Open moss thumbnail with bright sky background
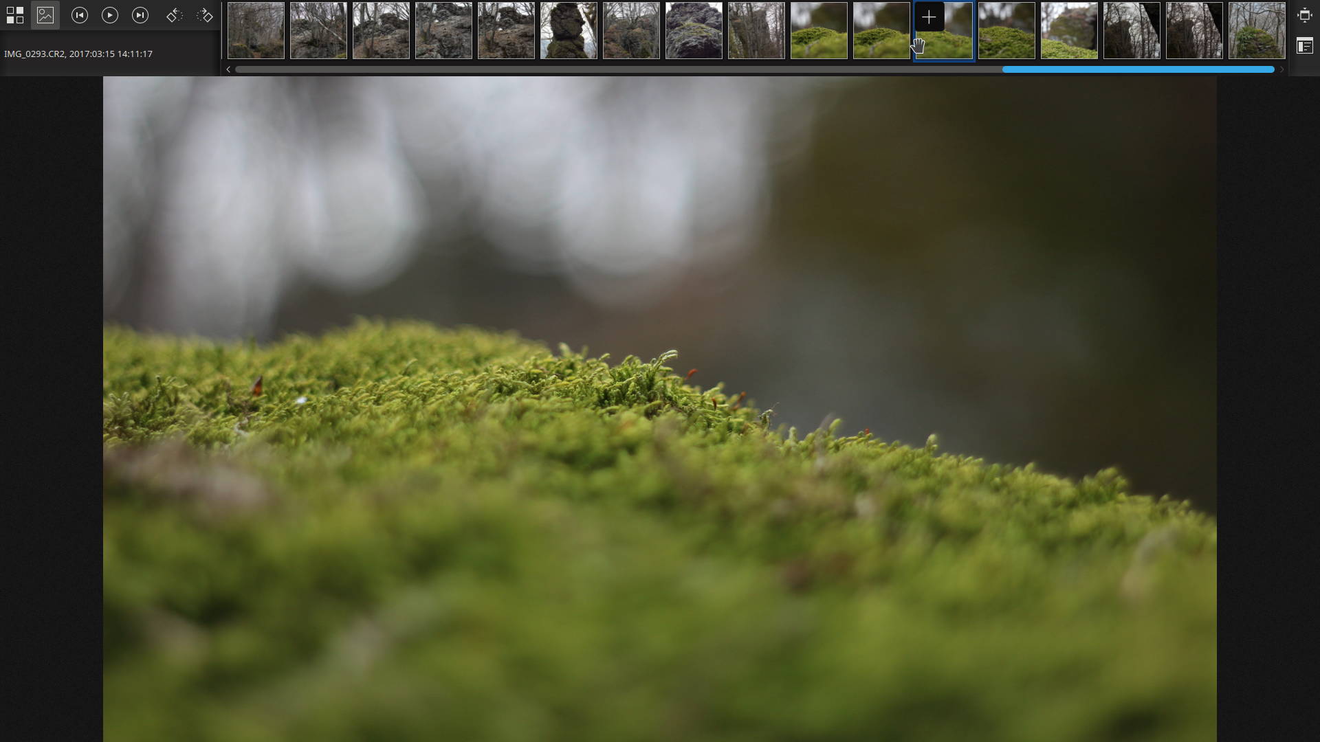The image size is (1320, 742). (x=1069, y=30)
